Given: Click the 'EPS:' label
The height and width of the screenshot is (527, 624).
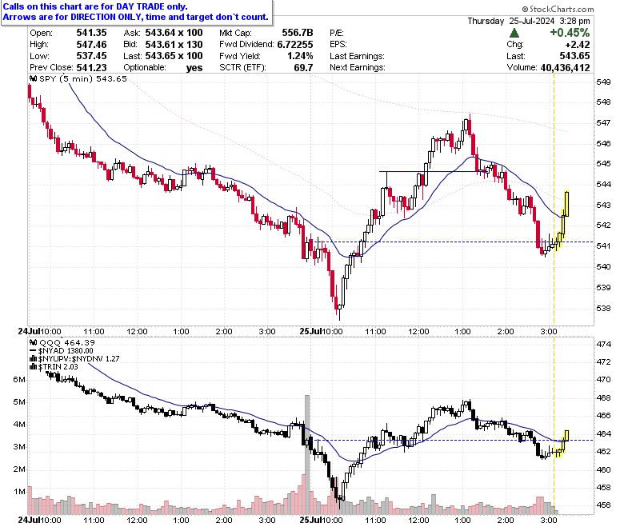Looking at the screenshot, I should [x=338, y=44].
